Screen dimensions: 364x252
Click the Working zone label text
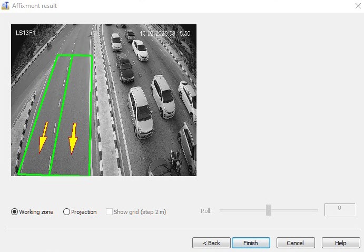pyautogui.click(x=36, y=212)
